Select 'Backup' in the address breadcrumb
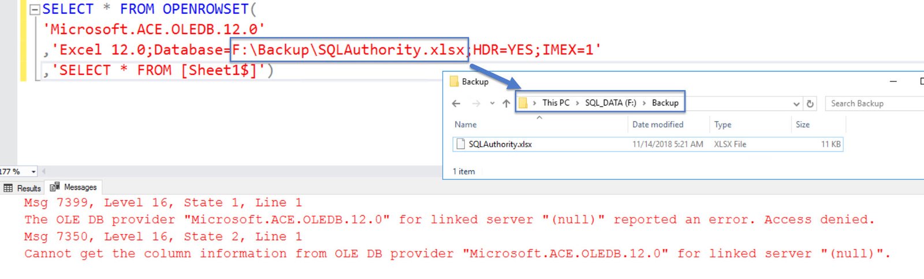The height and width of the screenshot is (279, 924). pyautogui.click(x=665, y=103)
